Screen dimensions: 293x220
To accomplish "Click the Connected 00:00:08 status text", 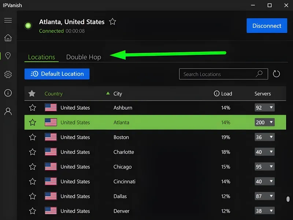I will (x=62, y=31).
